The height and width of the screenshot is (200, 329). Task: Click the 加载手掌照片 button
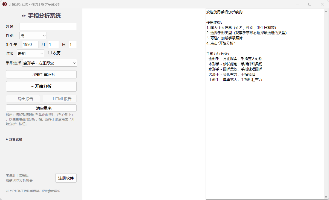[41, 74]
